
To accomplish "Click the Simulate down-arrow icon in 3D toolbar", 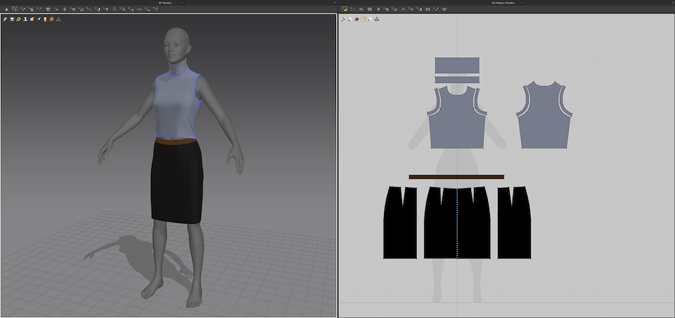I will pos(6,9).
